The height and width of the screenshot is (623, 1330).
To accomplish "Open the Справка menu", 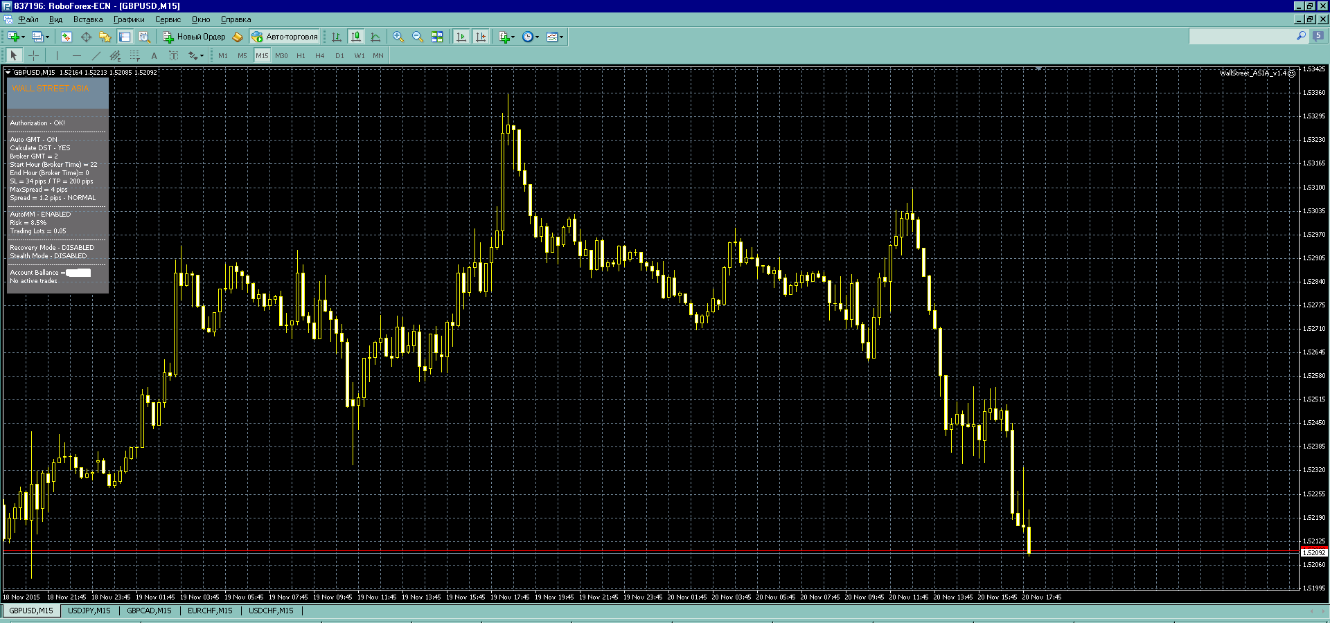I will (x=236, y=19).
